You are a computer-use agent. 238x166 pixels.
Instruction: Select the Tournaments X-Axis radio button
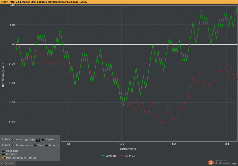[x=13, y=145]
